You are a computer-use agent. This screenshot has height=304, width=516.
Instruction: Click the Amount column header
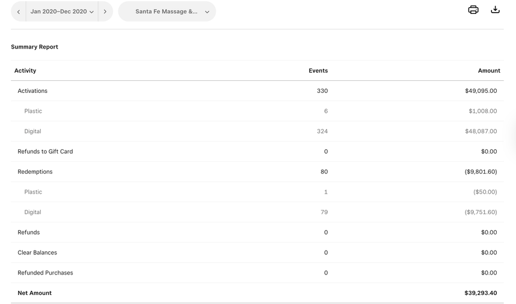[489, 71]
